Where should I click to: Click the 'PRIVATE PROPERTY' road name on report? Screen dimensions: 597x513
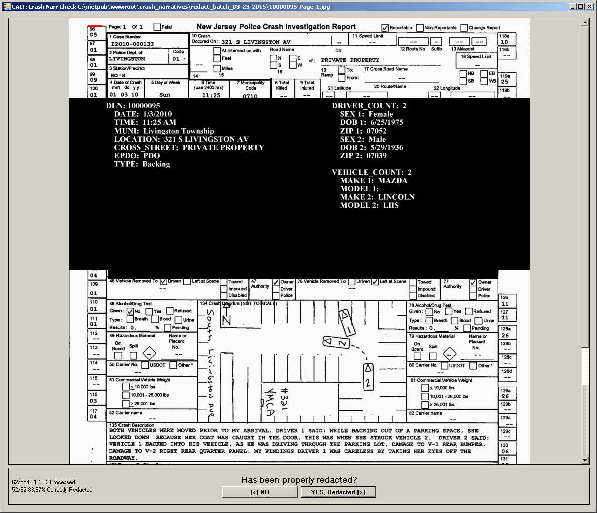[350, 60]
